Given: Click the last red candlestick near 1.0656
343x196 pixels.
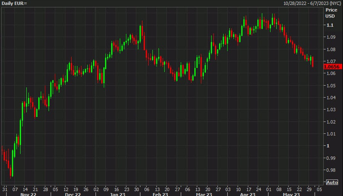Looking at the screenshot, I should click(313, 62).
